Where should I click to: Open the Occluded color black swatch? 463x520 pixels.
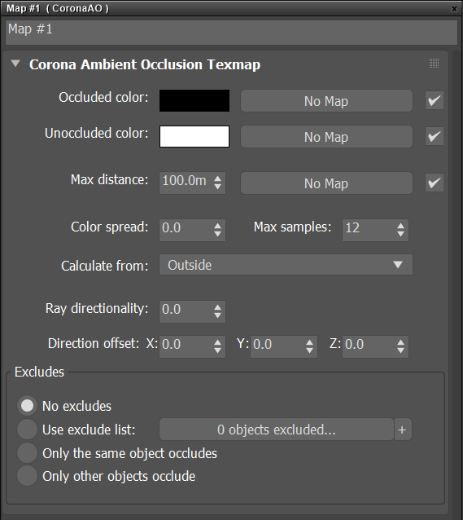click(194, 100)
